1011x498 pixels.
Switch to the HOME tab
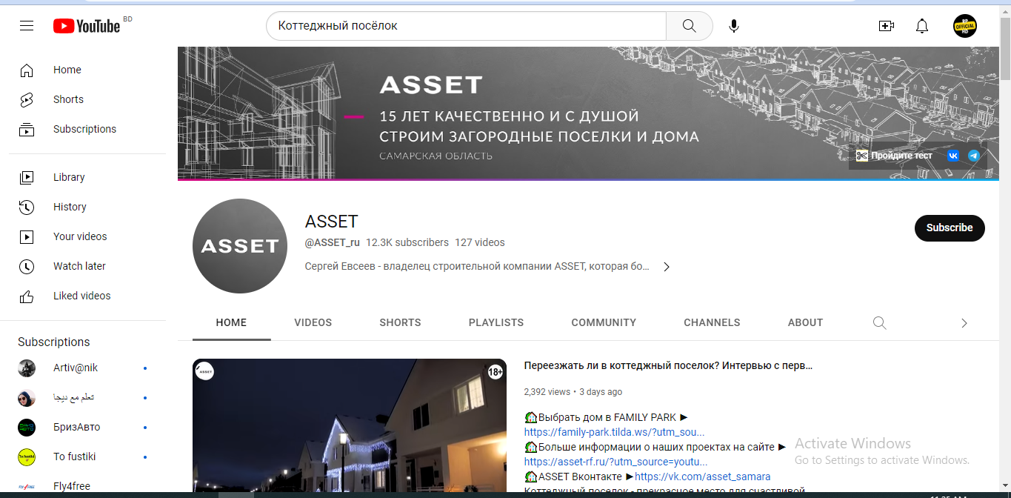click(x=232, y=323)
